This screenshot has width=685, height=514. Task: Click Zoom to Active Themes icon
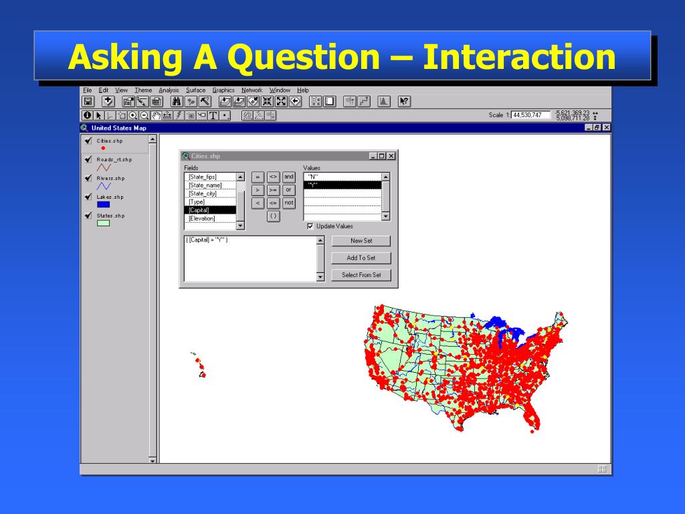[x=239, y=102]
